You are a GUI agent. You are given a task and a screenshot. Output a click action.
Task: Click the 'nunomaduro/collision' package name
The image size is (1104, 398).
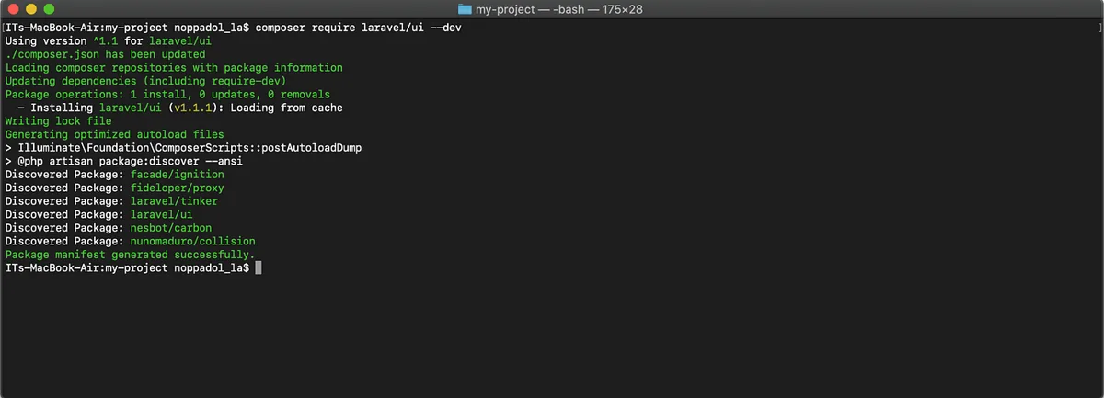pos(193,241)
